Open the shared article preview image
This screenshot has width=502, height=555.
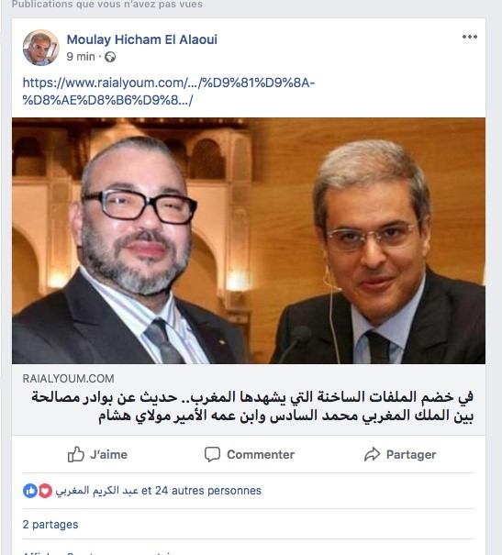click(249, 240)
